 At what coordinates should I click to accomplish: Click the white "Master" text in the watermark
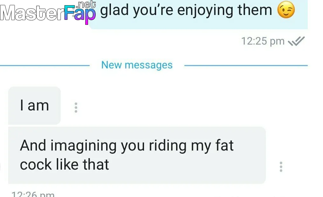[32, 13]
